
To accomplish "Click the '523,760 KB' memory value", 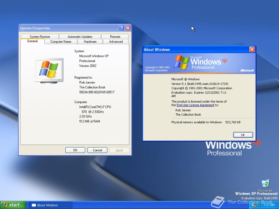I will [x=233, y=122].
